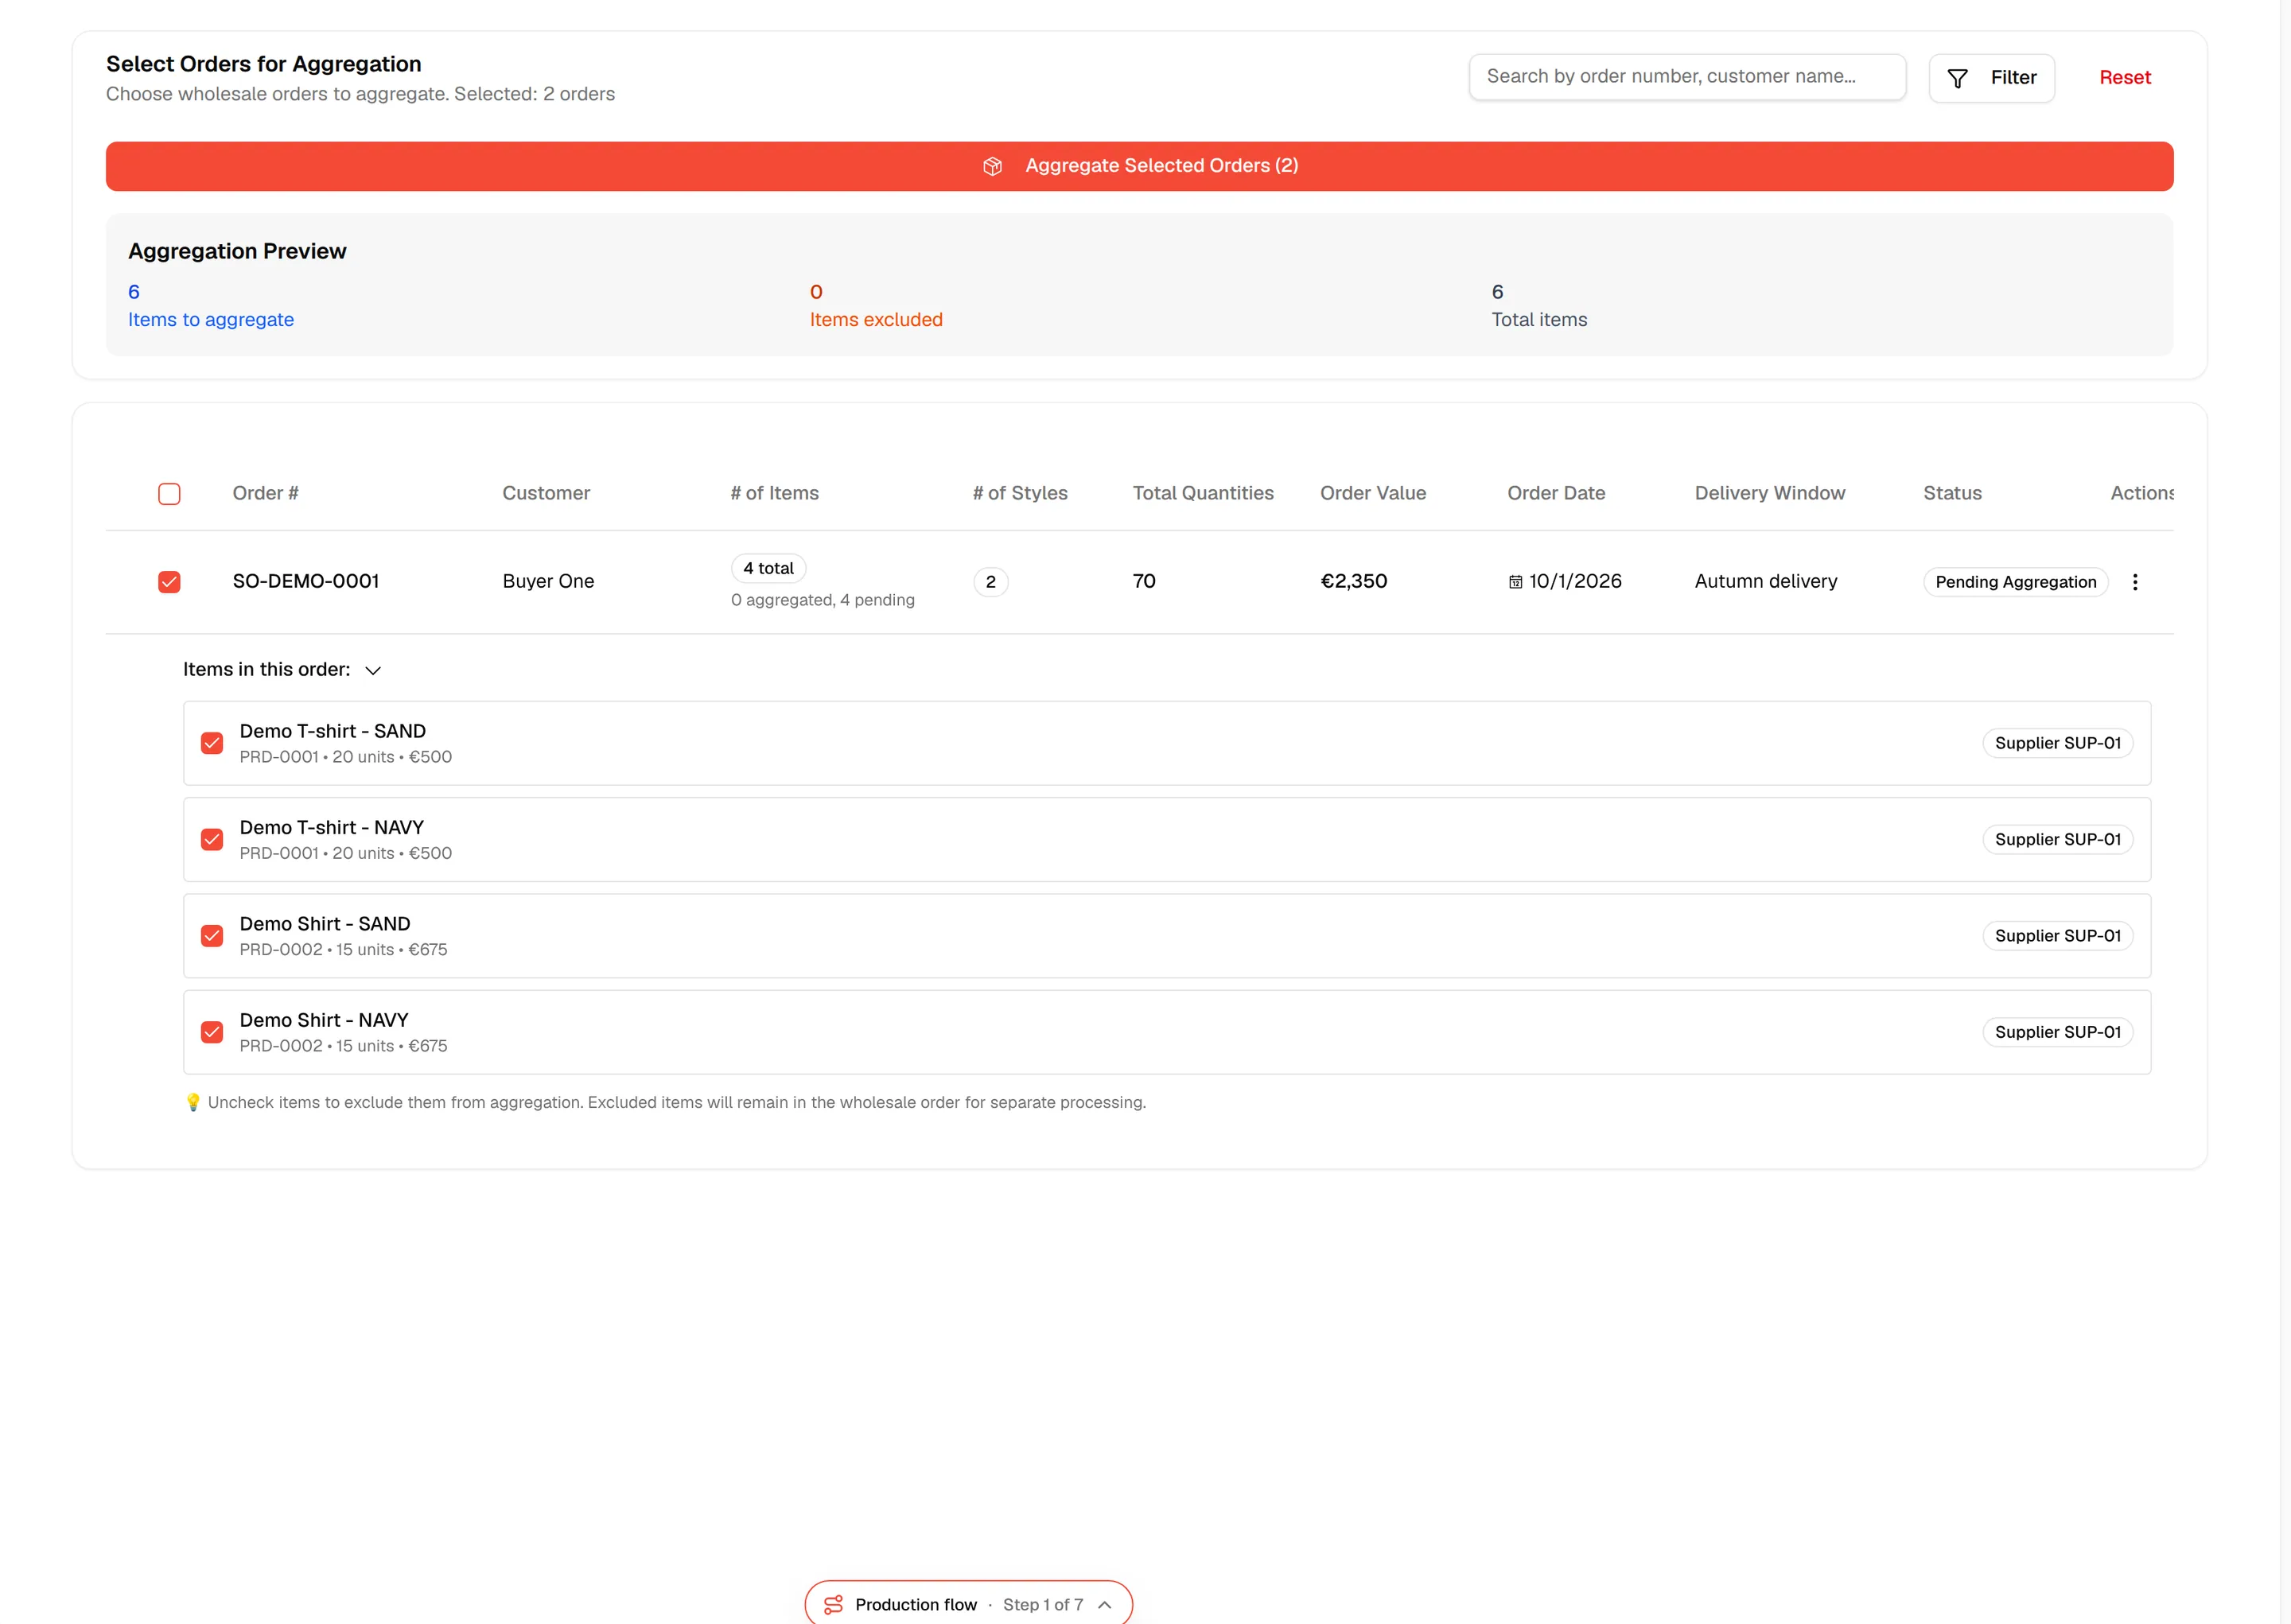2291x1624 pixels.
Task: Click the €2,350 order value
Action: click(x=1353, y=581)
